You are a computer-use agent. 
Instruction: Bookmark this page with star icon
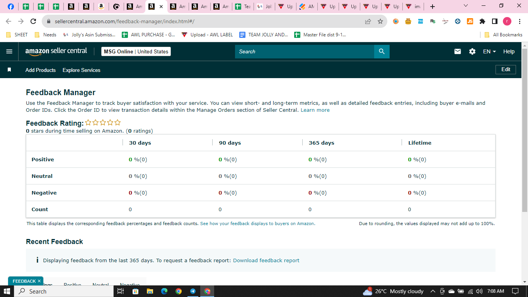pos(380,21)
